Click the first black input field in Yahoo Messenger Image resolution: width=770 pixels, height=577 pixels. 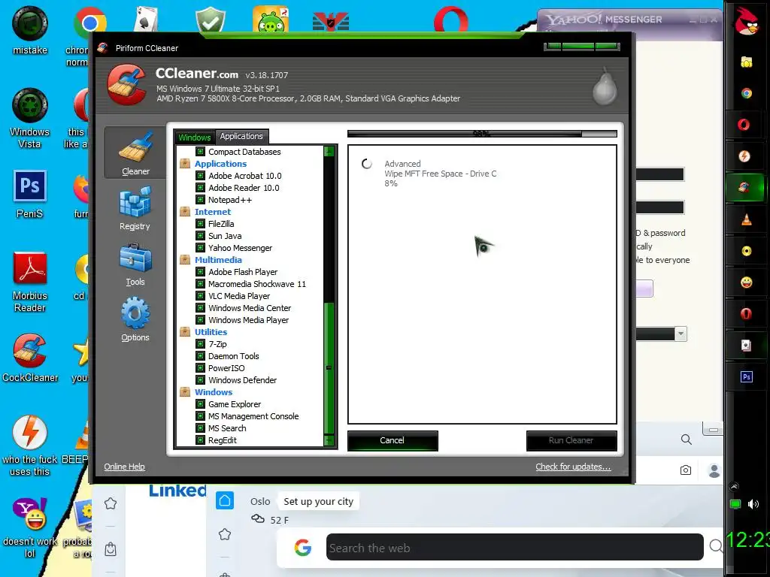[x=660, y=174]
